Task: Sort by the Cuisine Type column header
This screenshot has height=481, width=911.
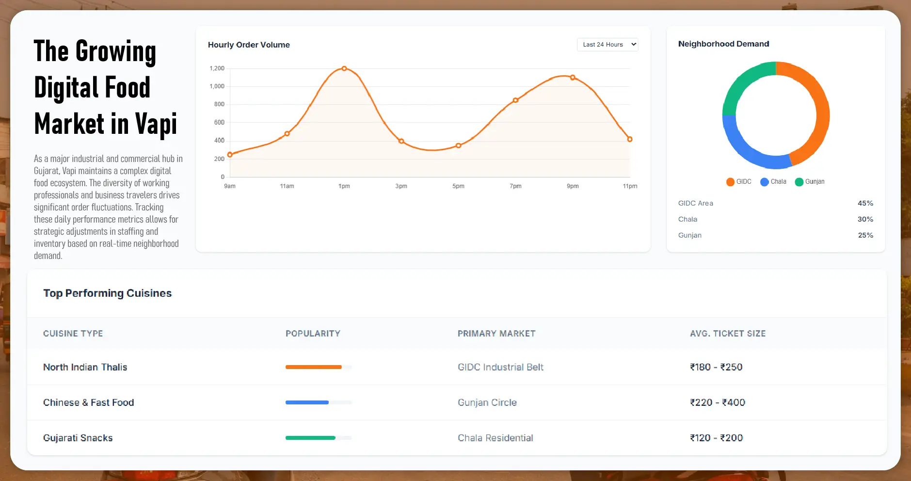Action: point(73,334)
